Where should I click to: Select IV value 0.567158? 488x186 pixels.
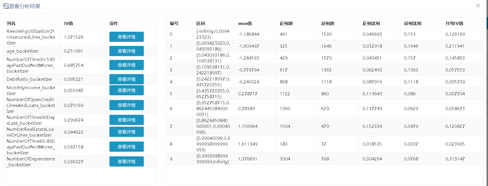pos(74,147)
